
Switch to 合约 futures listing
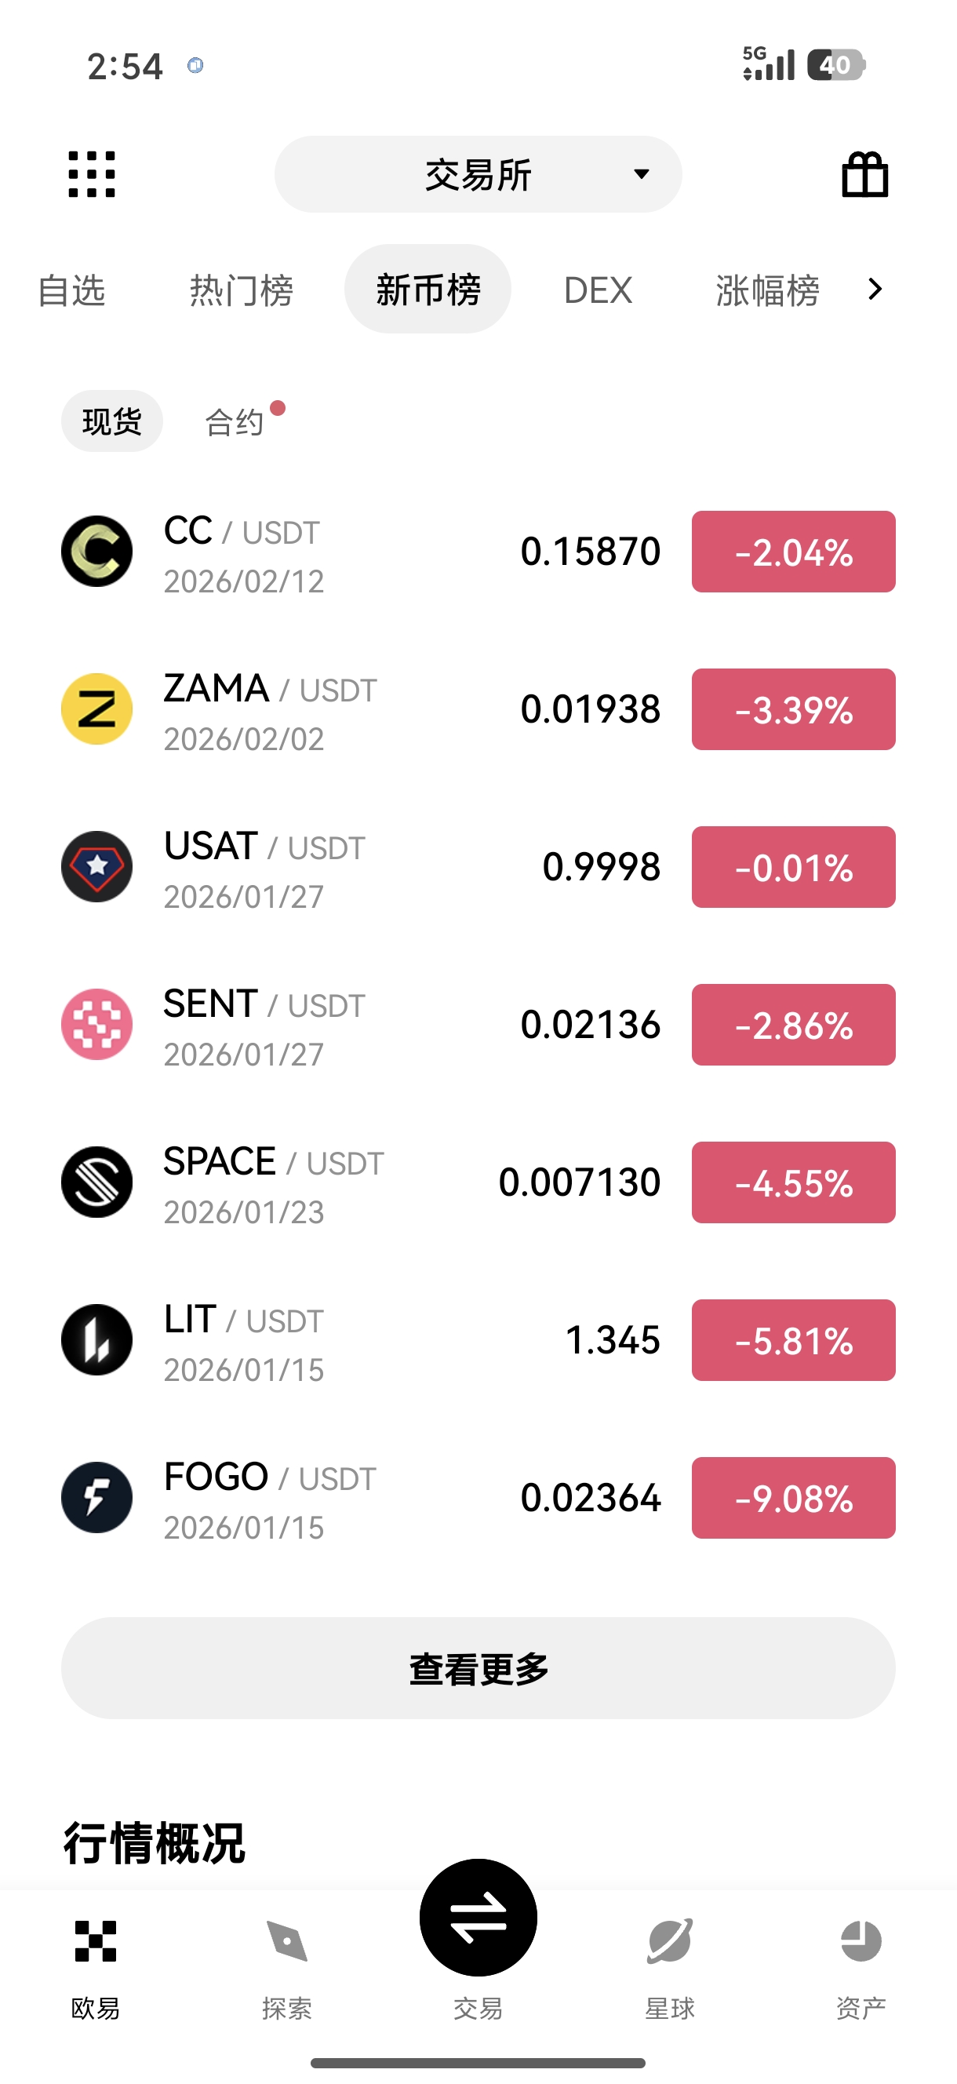235,421
